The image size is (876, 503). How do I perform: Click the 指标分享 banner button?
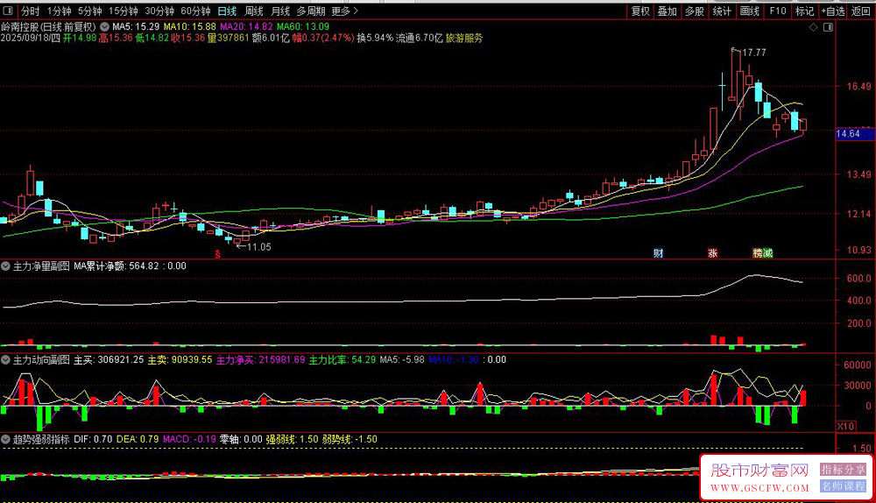843,470
